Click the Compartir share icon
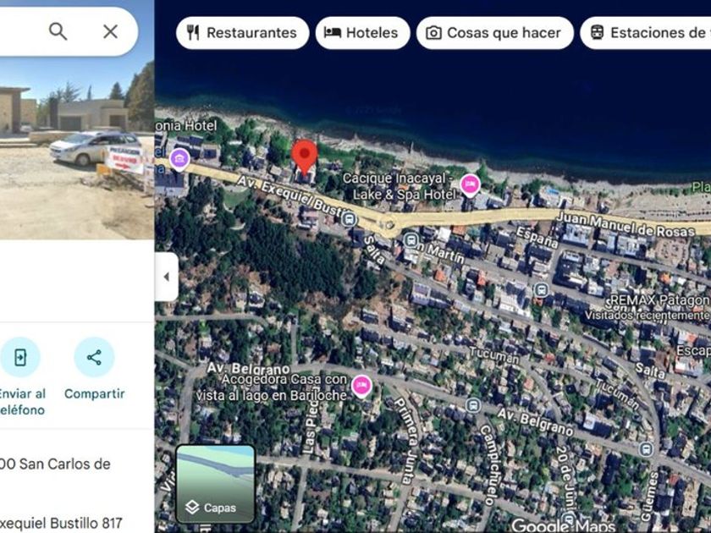This screenshot has width=711, height=533. click(94, 357)
